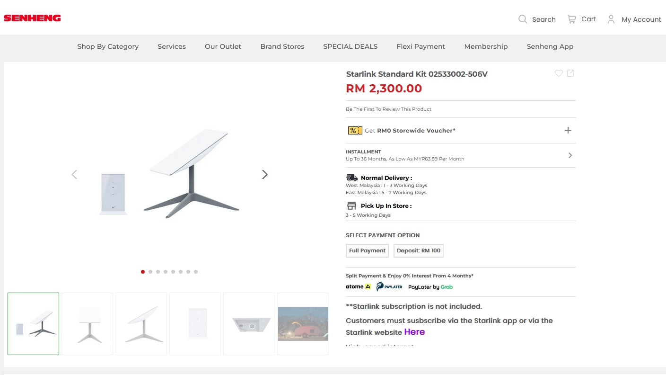666x375 pixels.
Task: Expand Installment details chevron
Action: pos(570,155)
